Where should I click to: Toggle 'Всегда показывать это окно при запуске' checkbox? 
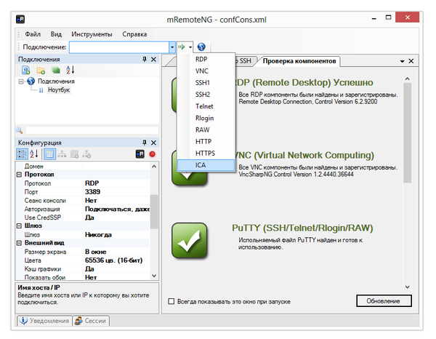click(x=171, y=301)
